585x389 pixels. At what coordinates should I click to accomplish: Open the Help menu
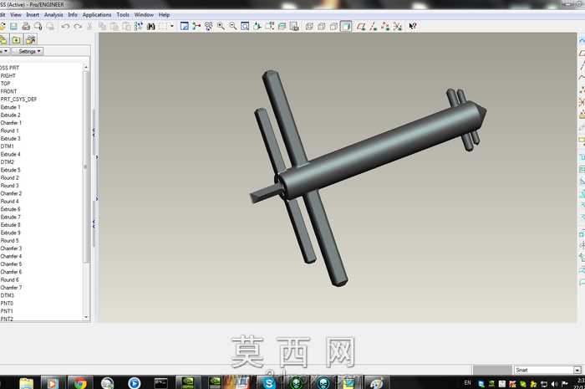coord(164,14)
